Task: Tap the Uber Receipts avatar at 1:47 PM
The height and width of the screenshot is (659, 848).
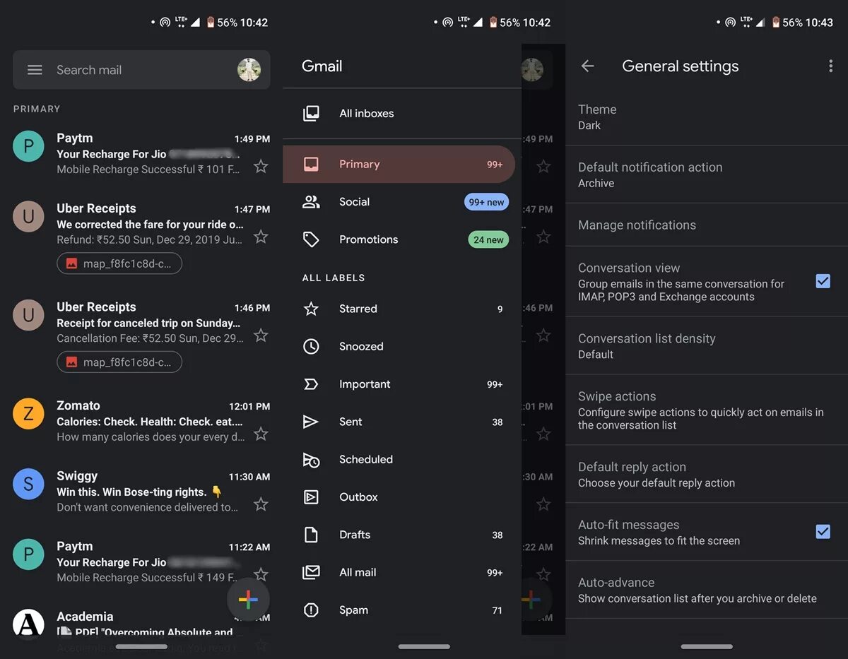Action: click(28, 216)
